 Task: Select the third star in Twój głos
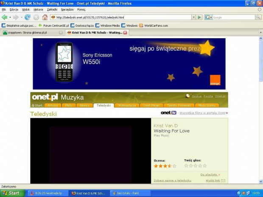(x=196, y=166)
